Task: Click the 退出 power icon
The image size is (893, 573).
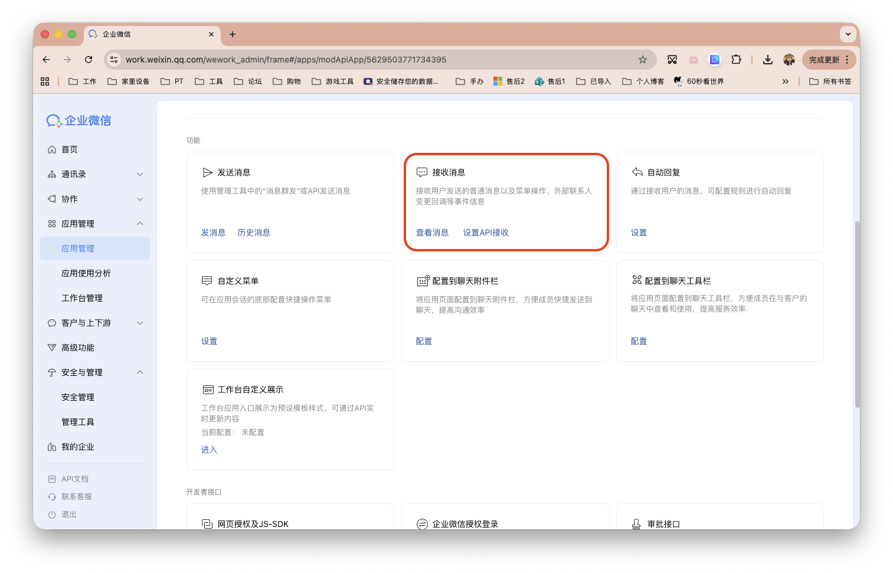Action: pyautogui.click(x=52, y=514)
